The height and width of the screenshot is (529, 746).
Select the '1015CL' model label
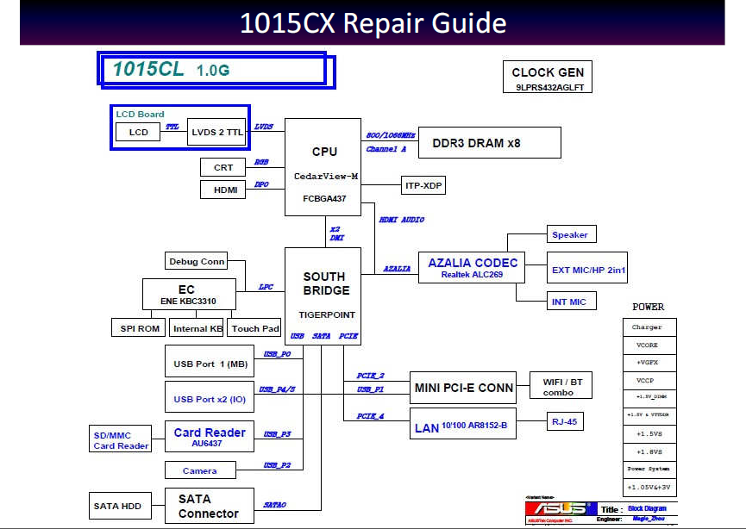[148, 69]
